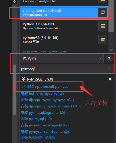Viewport: 116px width, 143px height.
Task: Click the left panel vertical scrollbar thumb
Action: pyautogui.click(x=14, y=90)
